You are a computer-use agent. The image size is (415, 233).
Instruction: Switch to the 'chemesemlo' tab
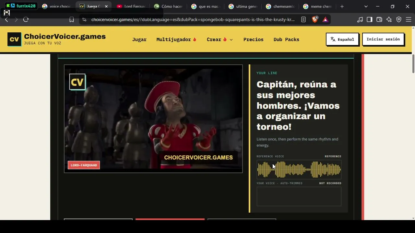click(x=280, y=6)
